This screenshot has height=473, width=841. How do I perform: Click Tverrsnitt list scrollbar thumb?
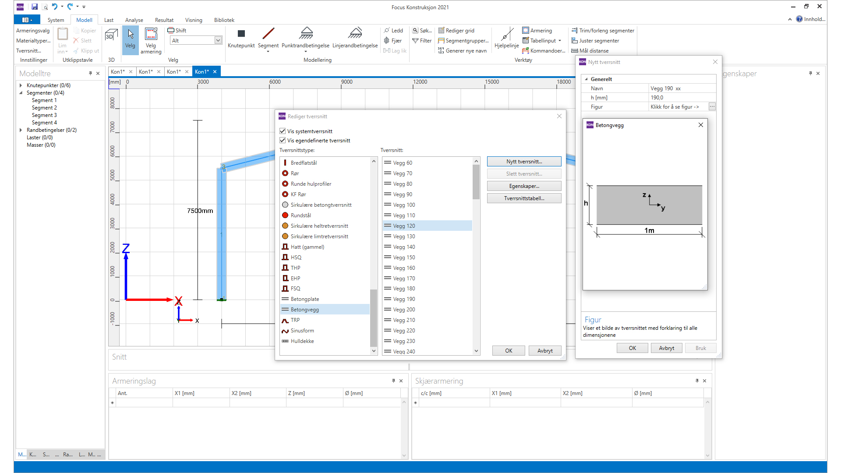coord(476,182)
